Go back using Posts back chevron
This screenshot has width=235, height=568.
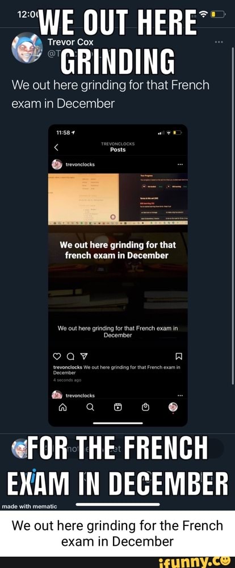pyautogui.click(x=56, y=147)
